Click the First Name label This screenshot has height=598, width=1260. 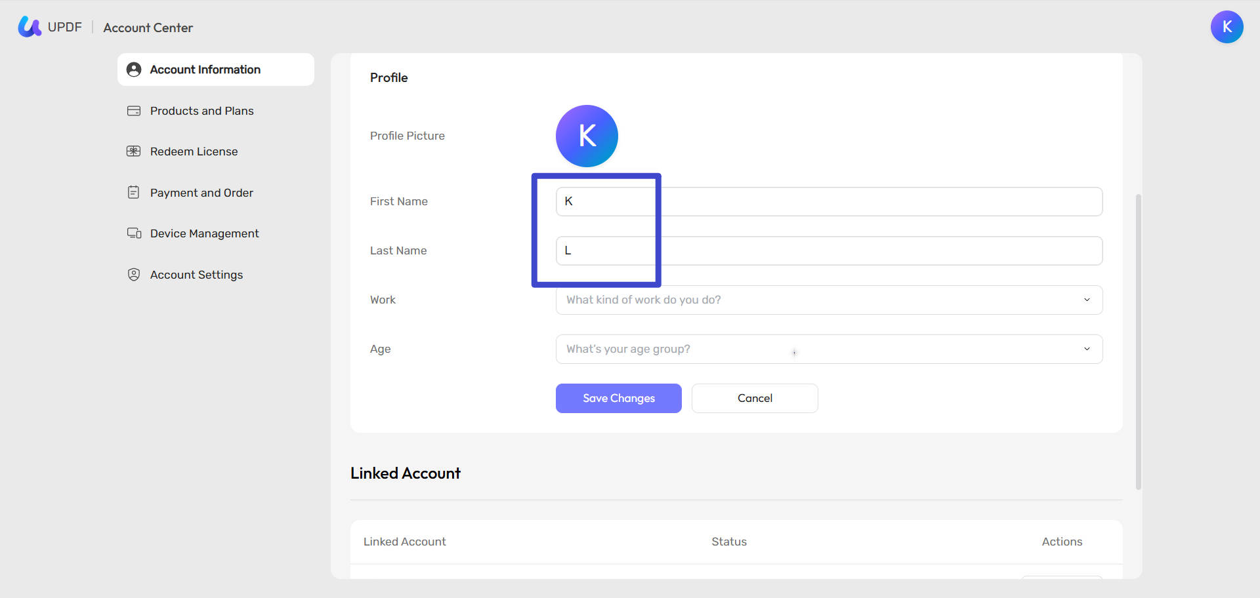coord(399,201)
